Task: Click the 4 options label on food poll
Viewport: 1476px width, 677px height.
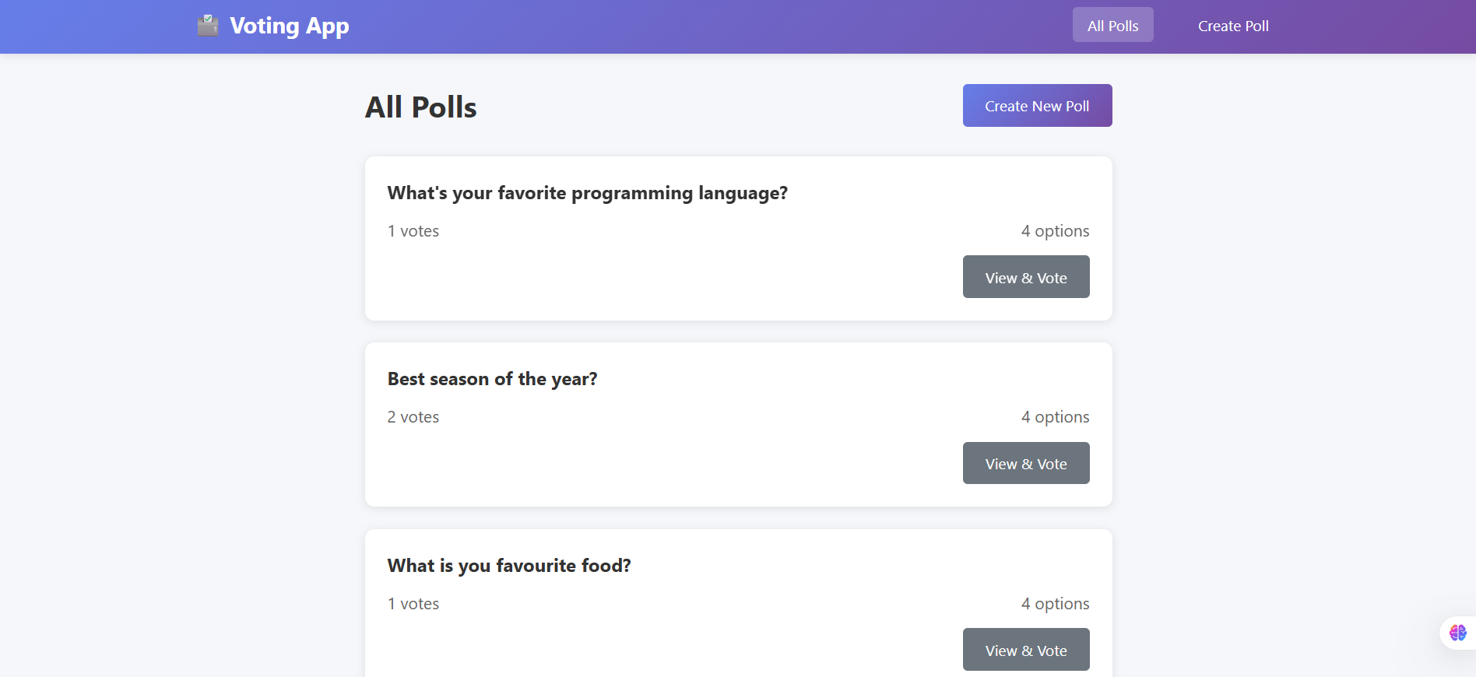Action: click(1056, 604)
